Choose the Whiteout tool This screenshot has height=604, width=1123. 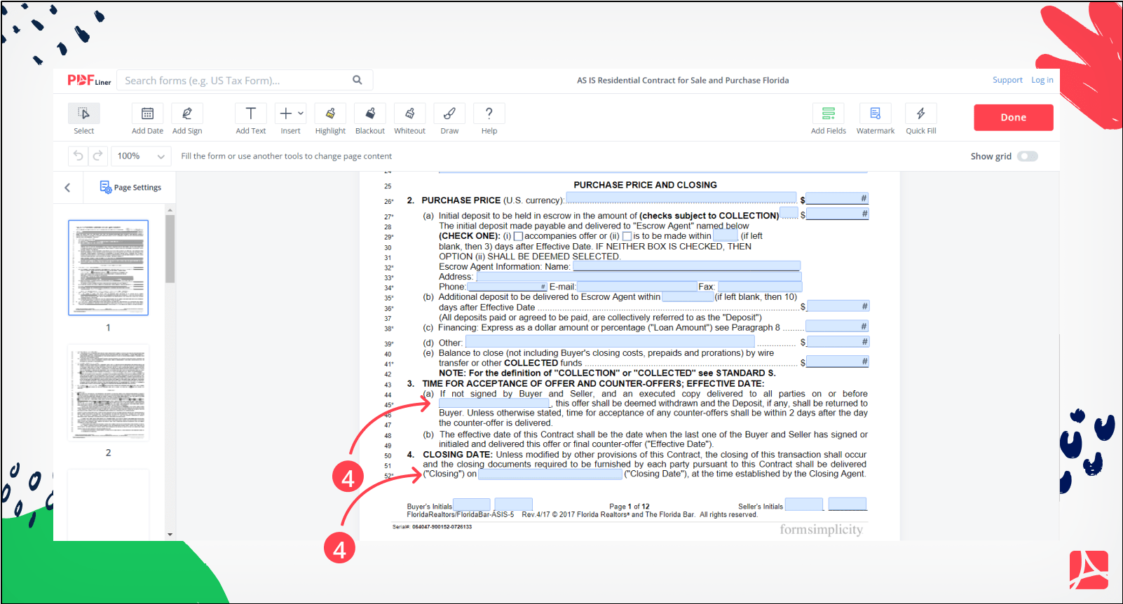409,114
